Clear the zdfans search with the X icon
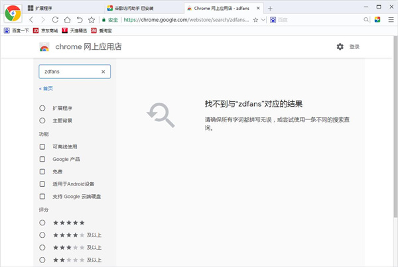Viewport: 398px width, 267px height. point(103,72)
